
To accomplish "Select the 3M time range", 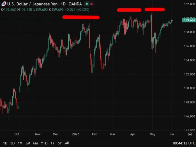I will pyautogui.click(x=28, y=143).
